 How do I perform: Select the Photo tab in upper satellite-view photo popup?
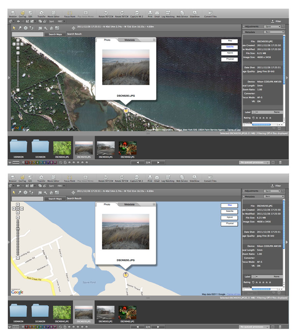coord(107,40)
